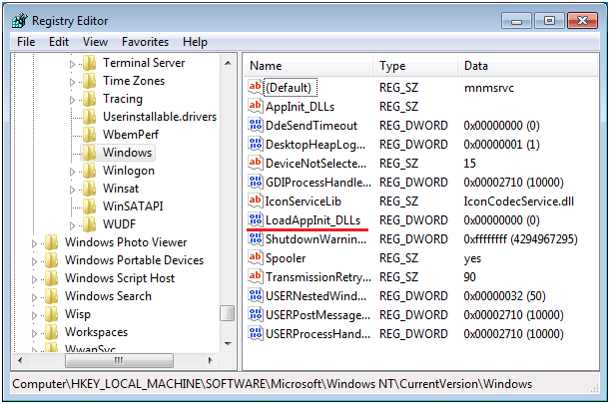This screenshot has height=404, width=610.
Task: Click the DWORD icon beside GDIProcessHandle...
Action: click(x=255, y=182)
